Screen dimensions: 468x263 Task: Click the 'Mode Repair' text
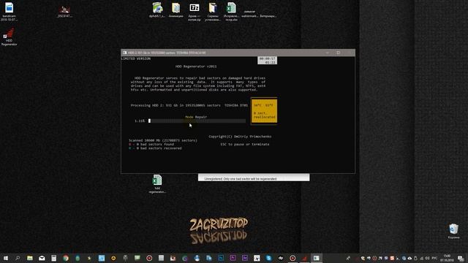pyautogui.click(x=196, y=117)
